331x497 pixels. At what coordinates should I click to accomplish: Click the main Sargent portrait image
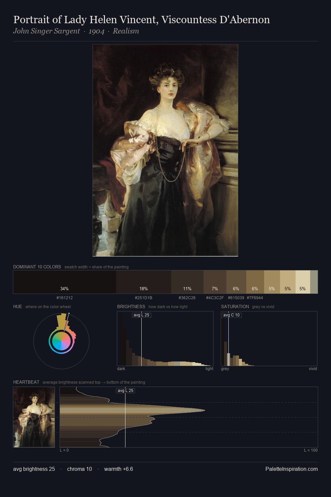[165, 150]
